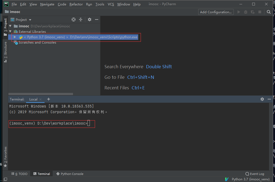Click Project panel horizontal scrollbar
The height and width of the screenshot is (182, 275).
pyautogui.click(x=41, y=94)
